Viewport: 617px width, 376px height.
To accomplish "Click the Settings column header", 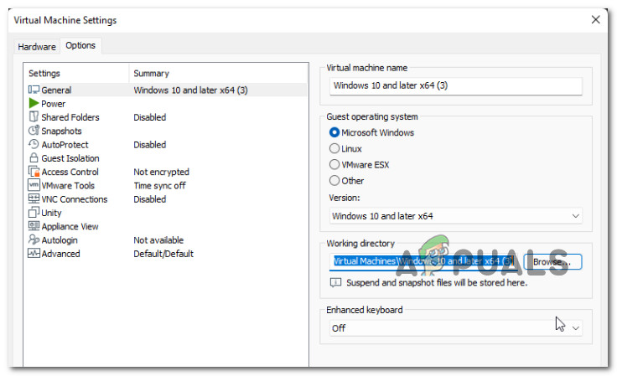I will [x=76, y=73].
